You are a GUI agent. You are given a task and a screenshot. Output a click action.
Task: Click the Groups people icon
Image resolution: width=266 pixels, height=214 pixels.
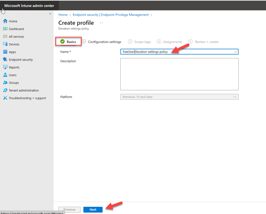[x=5, y=82]
